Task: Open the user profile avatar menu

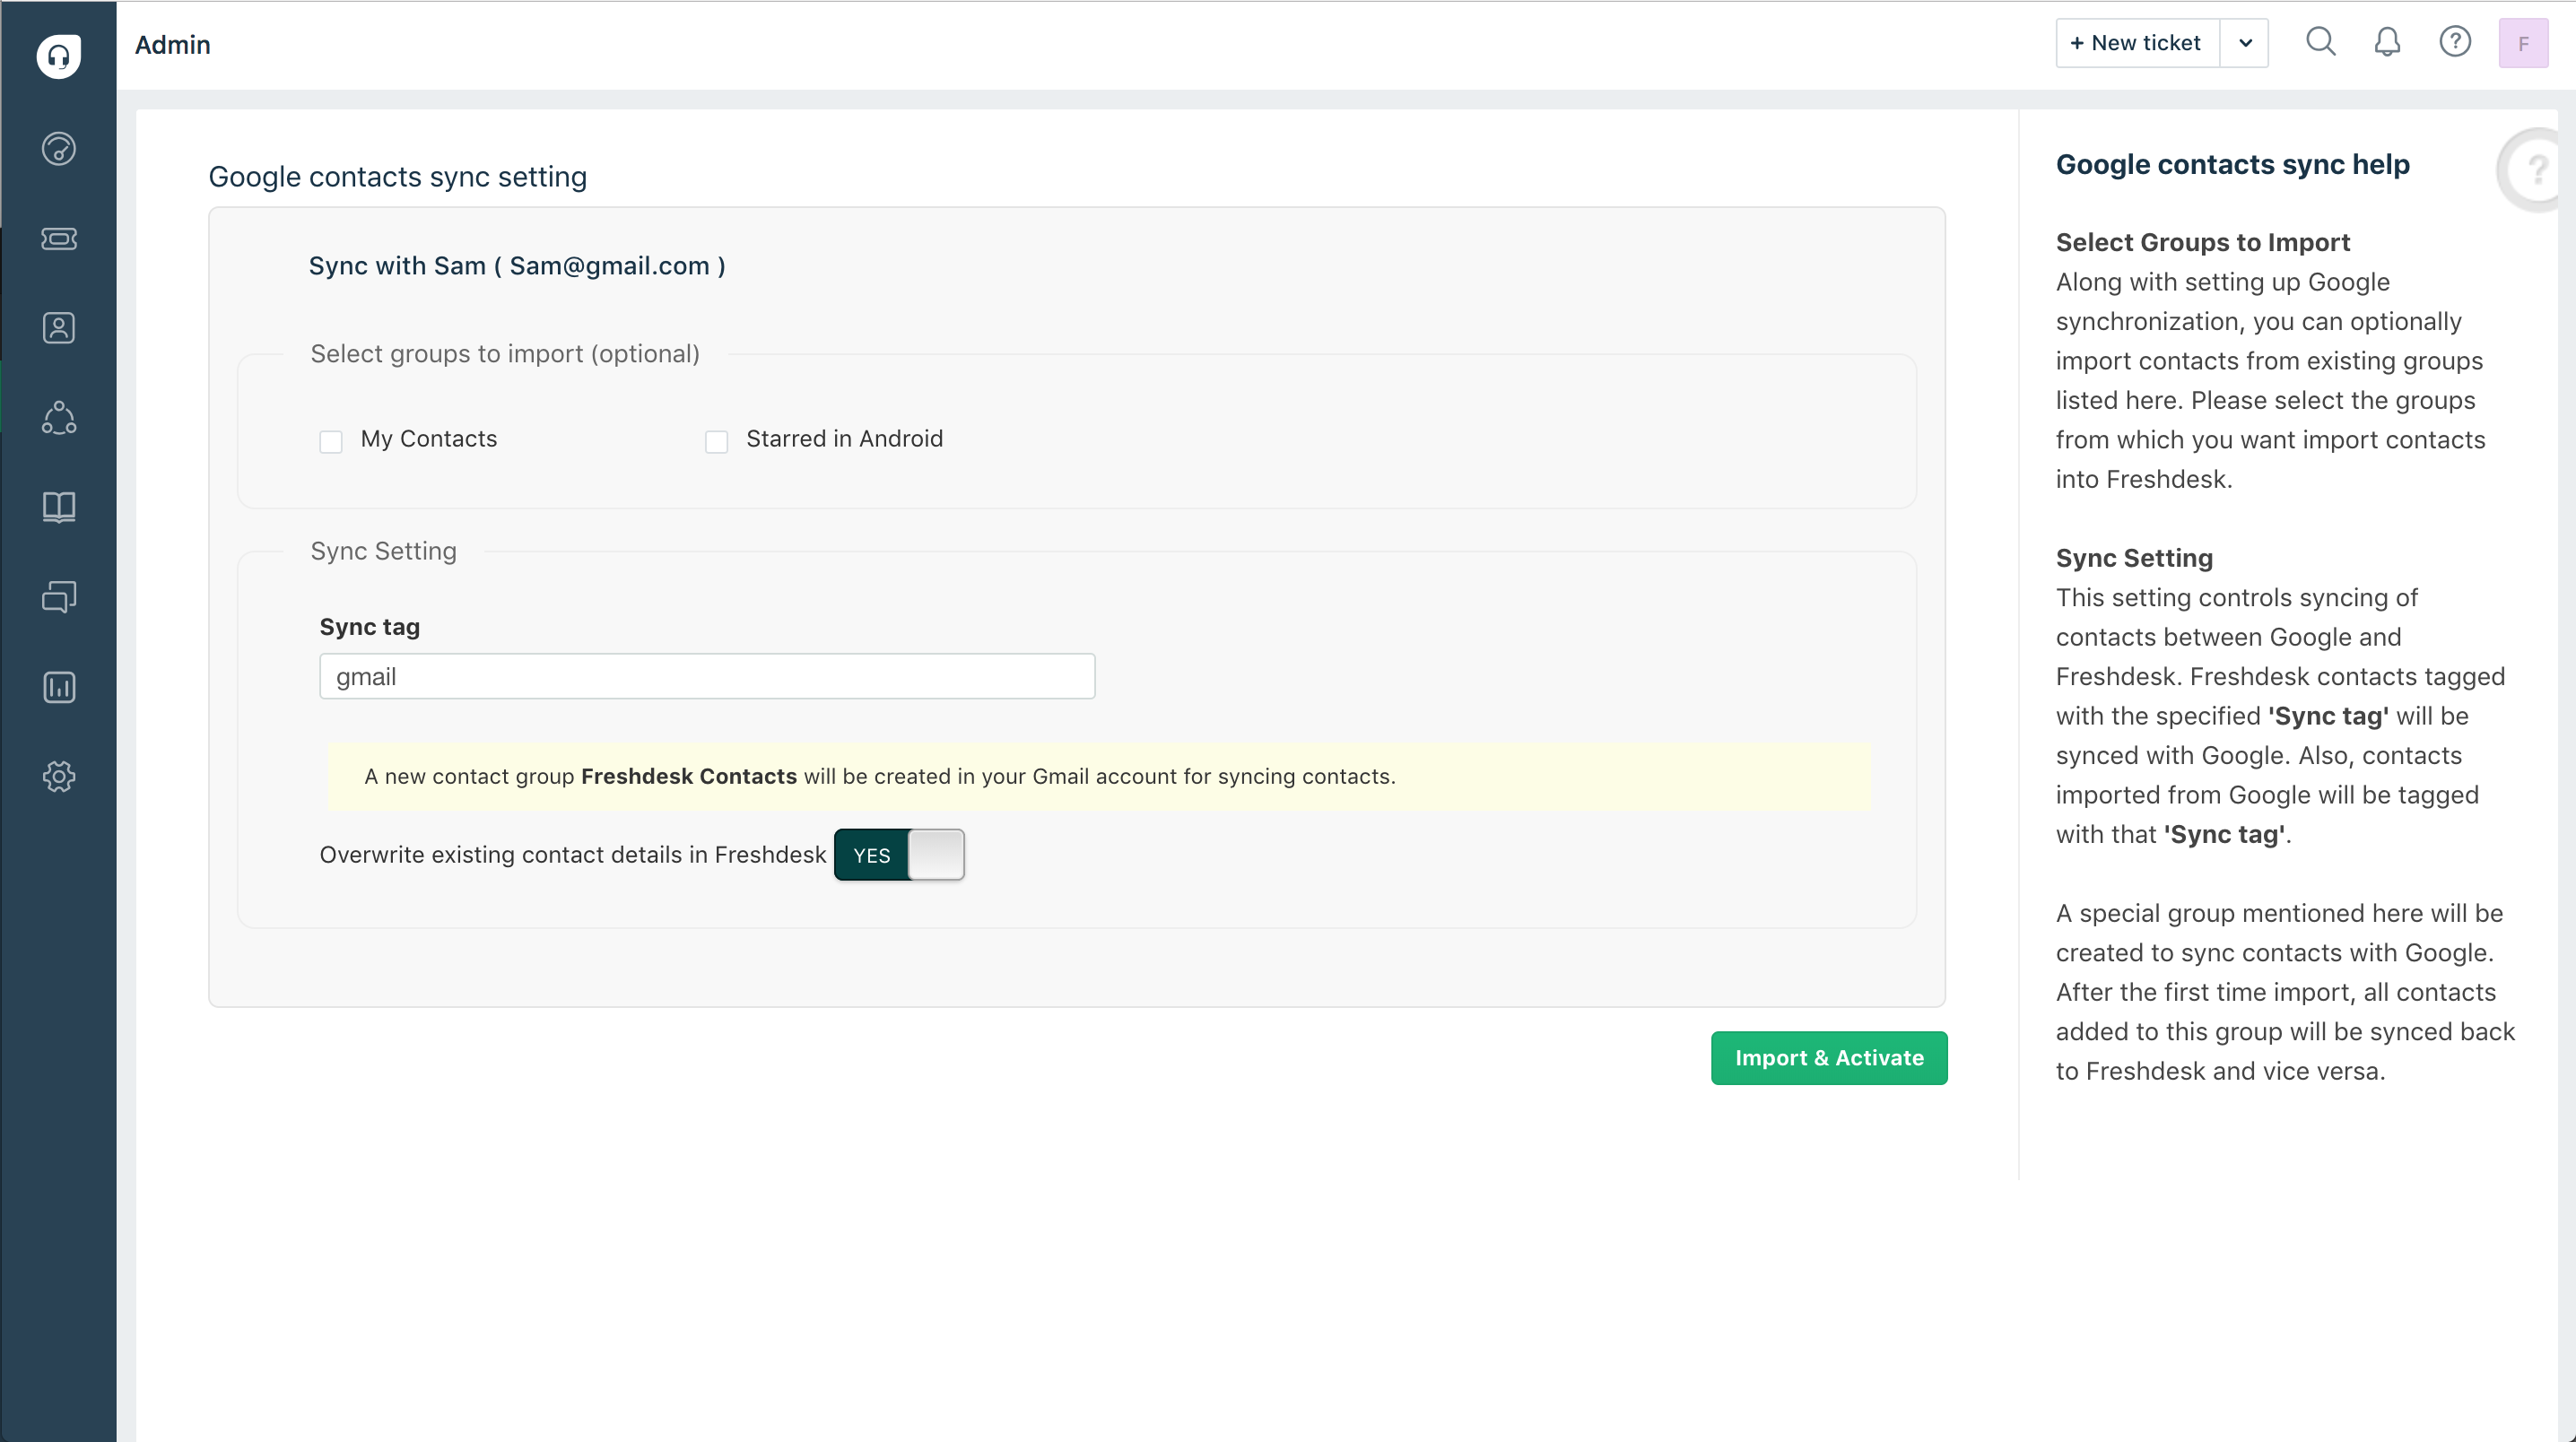Action: tap(2522, 43)
